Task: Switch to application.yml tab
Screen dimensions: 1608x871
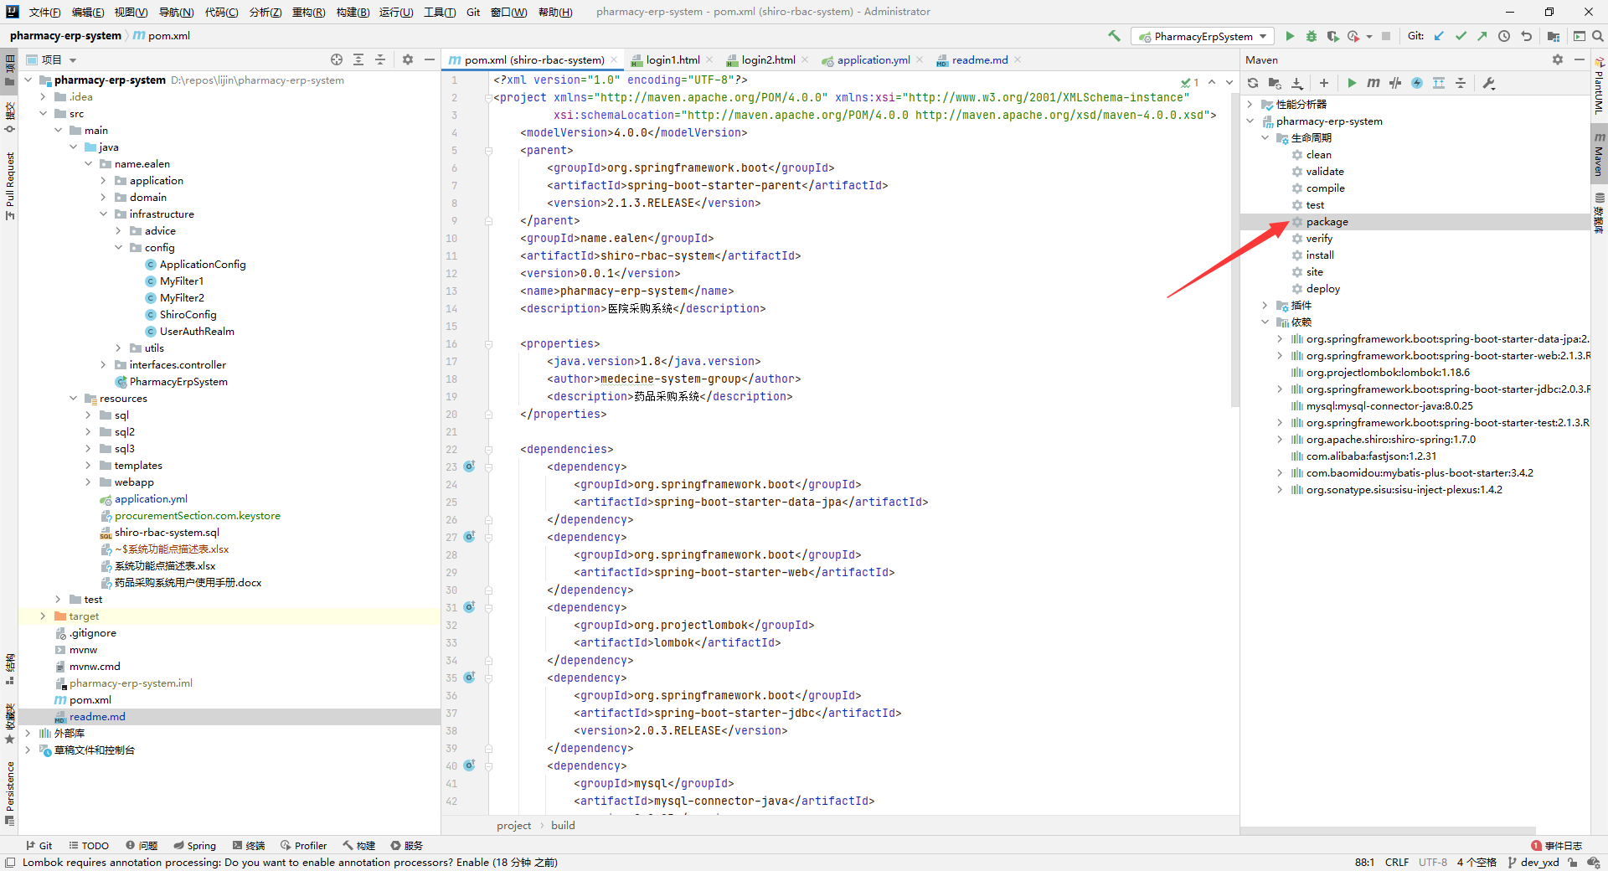Action: (x=873, y=59)
